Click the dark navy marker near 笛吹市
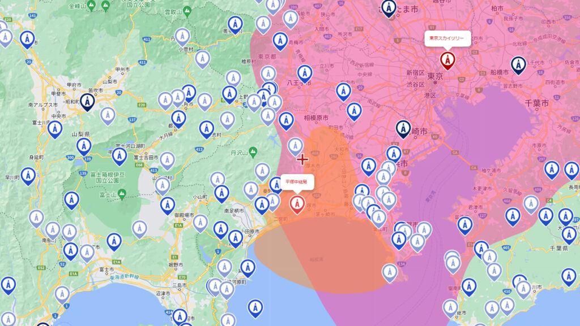 point(87,102)
